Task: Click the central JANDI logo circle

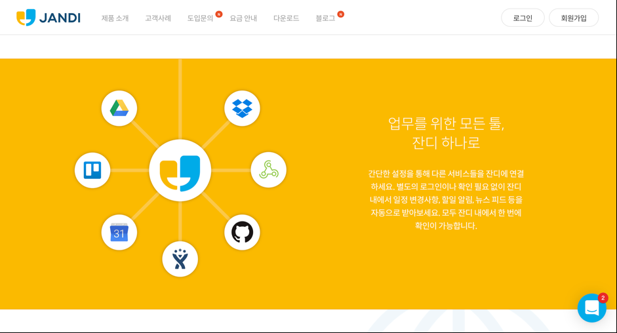Action: (180, 170)
